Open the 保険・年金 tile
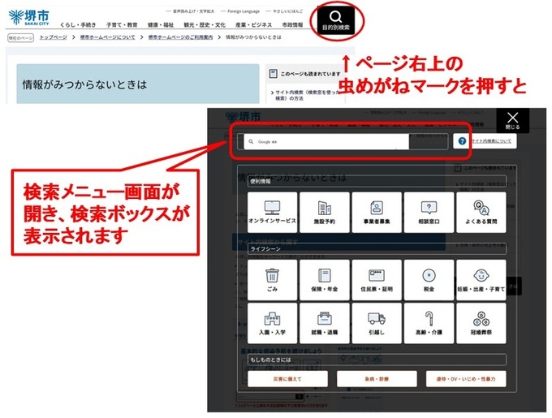 coord(324,279)
